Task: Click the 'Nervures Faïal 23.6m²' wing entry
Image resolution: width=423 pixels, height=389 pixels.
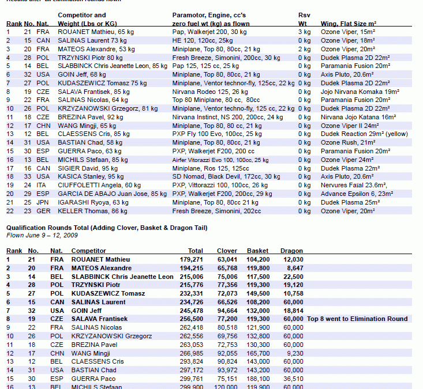Action: (354, 185)
